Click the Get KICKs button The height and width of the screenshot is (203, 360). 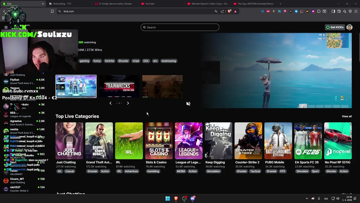tap(335, 27)
